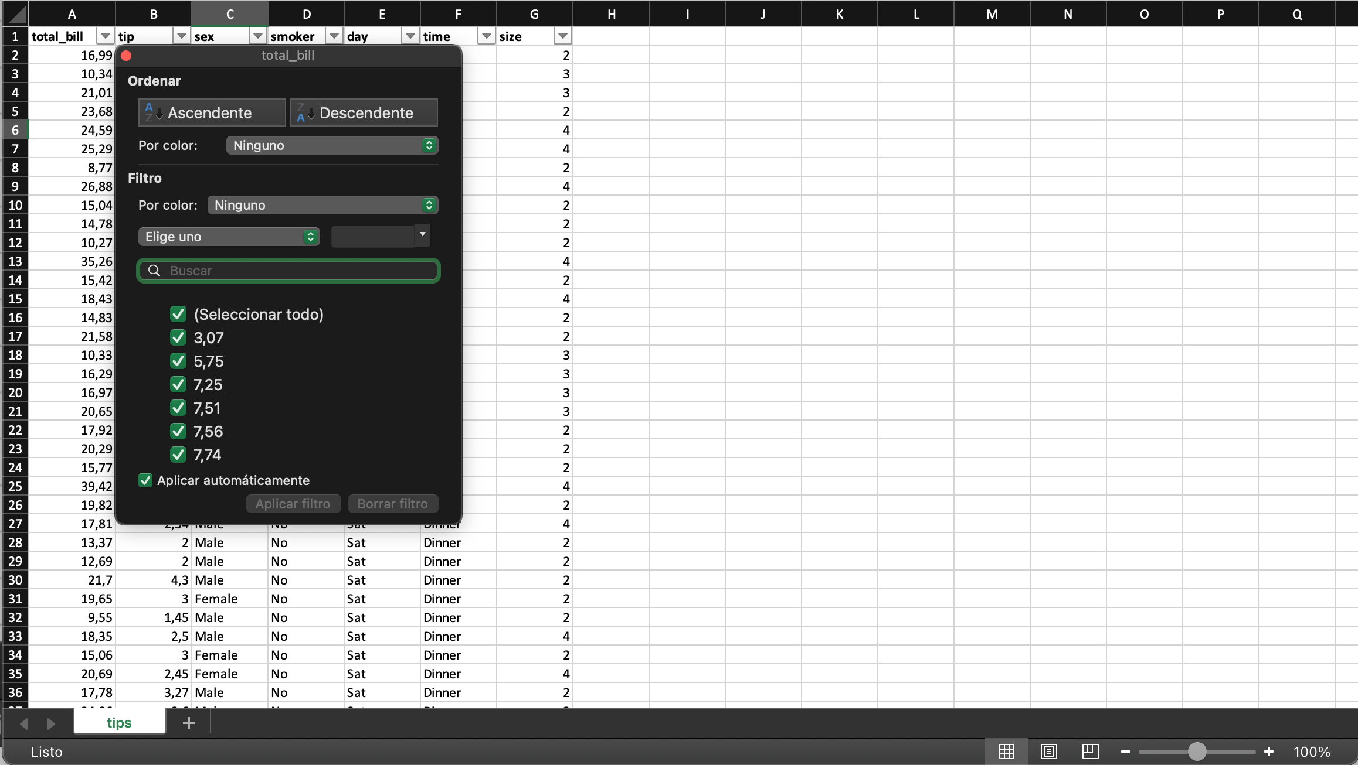Open the time column filter arrow
This screenshot has height=765, width=1358.
click(487, 36)
